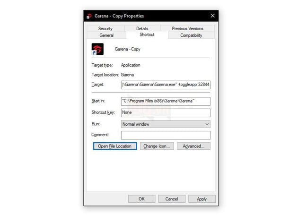Image resolution: width=298 pixels, height=215 pixels.
Task: Open the Advanced shortcut options
Action: [x=193, y=146]
